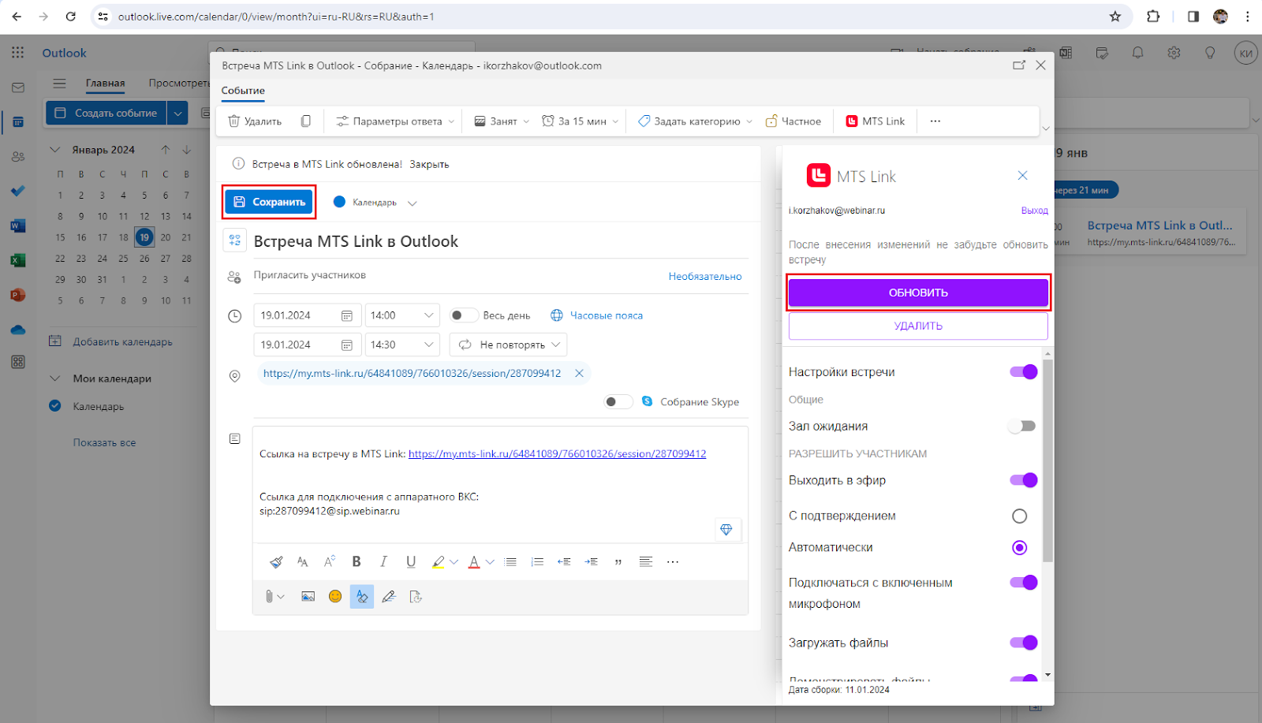Open the start time 14:00 dropdown

402,315
